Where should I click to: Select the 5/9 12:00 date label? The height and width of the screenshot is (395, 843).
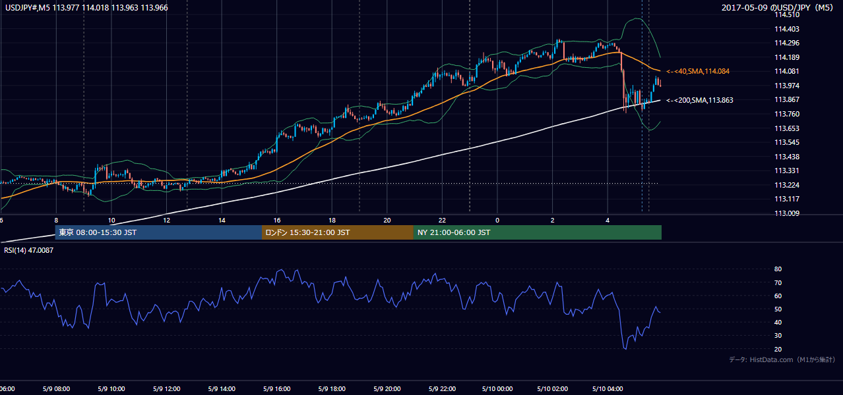[x=166, y=389]
